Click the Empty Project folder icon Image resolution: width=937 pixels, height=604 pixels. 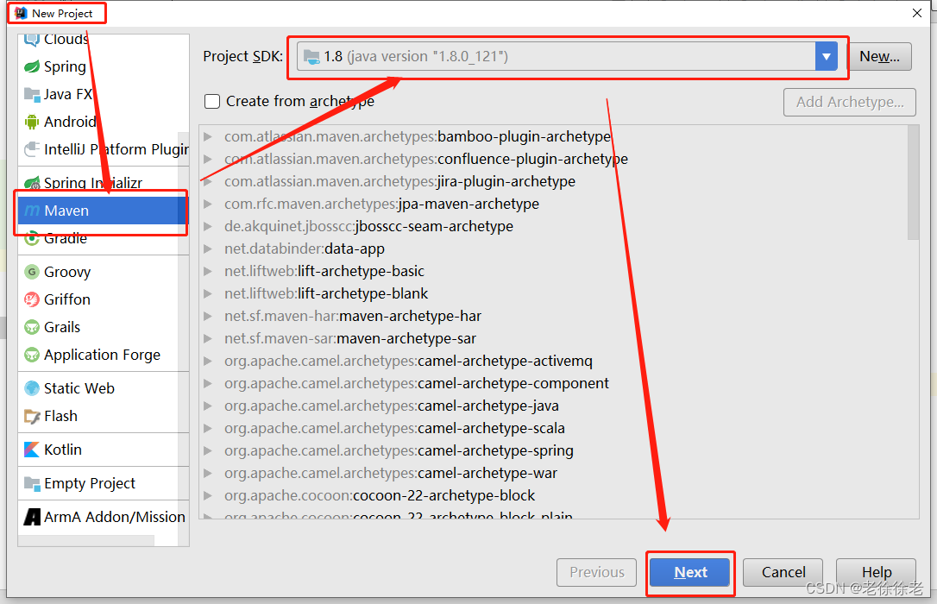pyautogui.click(x=32, y=482)
